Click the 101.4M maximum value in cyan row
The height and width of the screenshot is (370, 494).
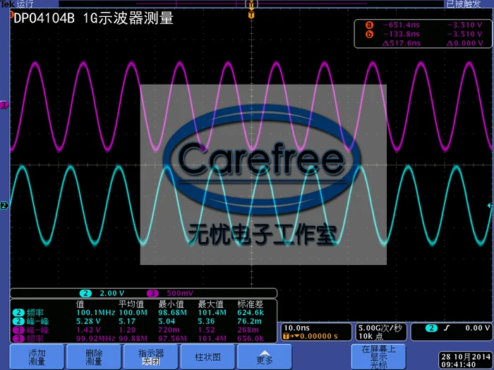(212, 313)
